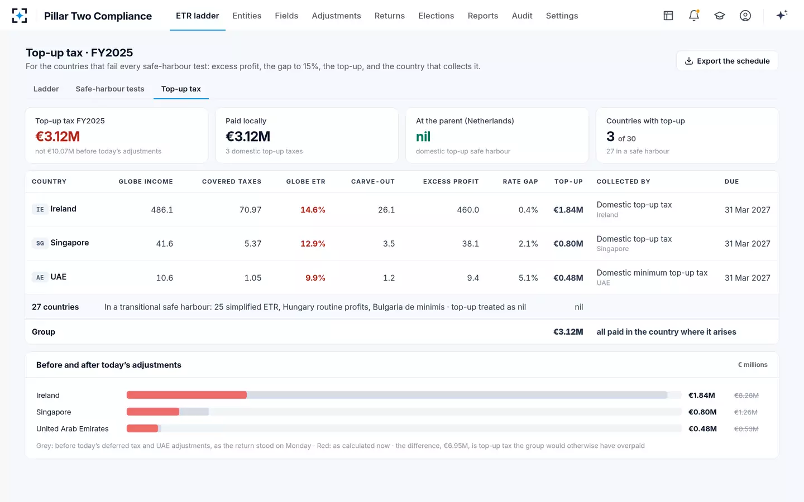Select the Singapore country name
The width and height of the screenshot is (804, 502).
click(x=70, y=243)
